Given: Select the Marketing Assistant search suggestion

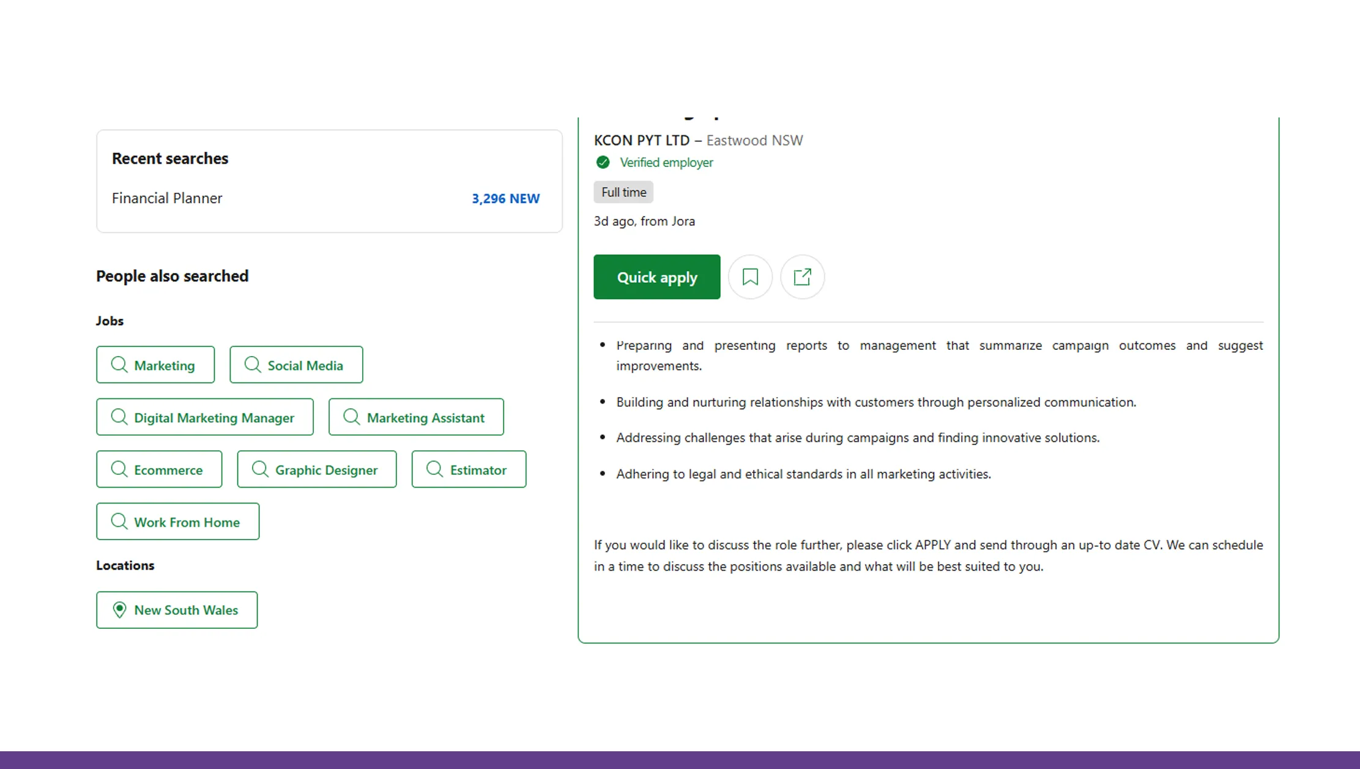Looking at the screenshot, I should point(416,417).
